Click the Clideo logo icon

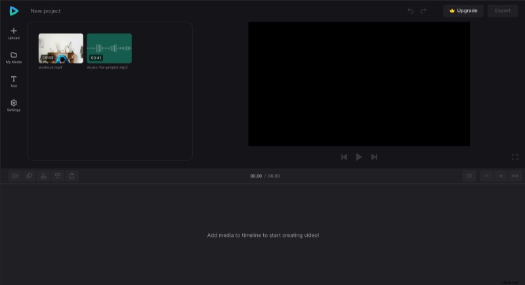click(14, 11)
